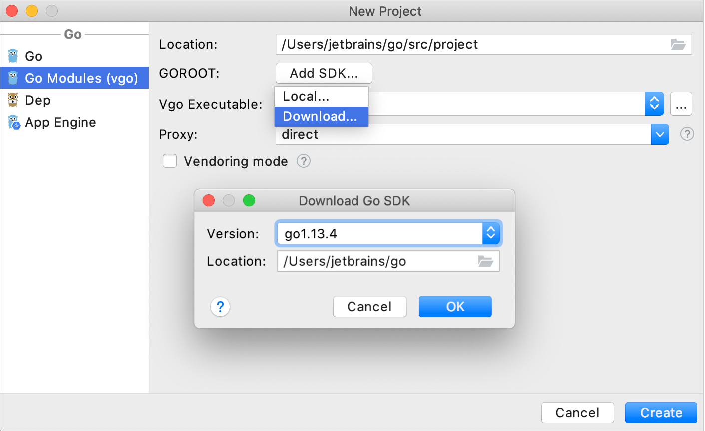This screenshot has width=705, height=431.
Task: Click Cancel in Download Go SDK dialog
Action: pyautogui.click(x=369, y=306)
